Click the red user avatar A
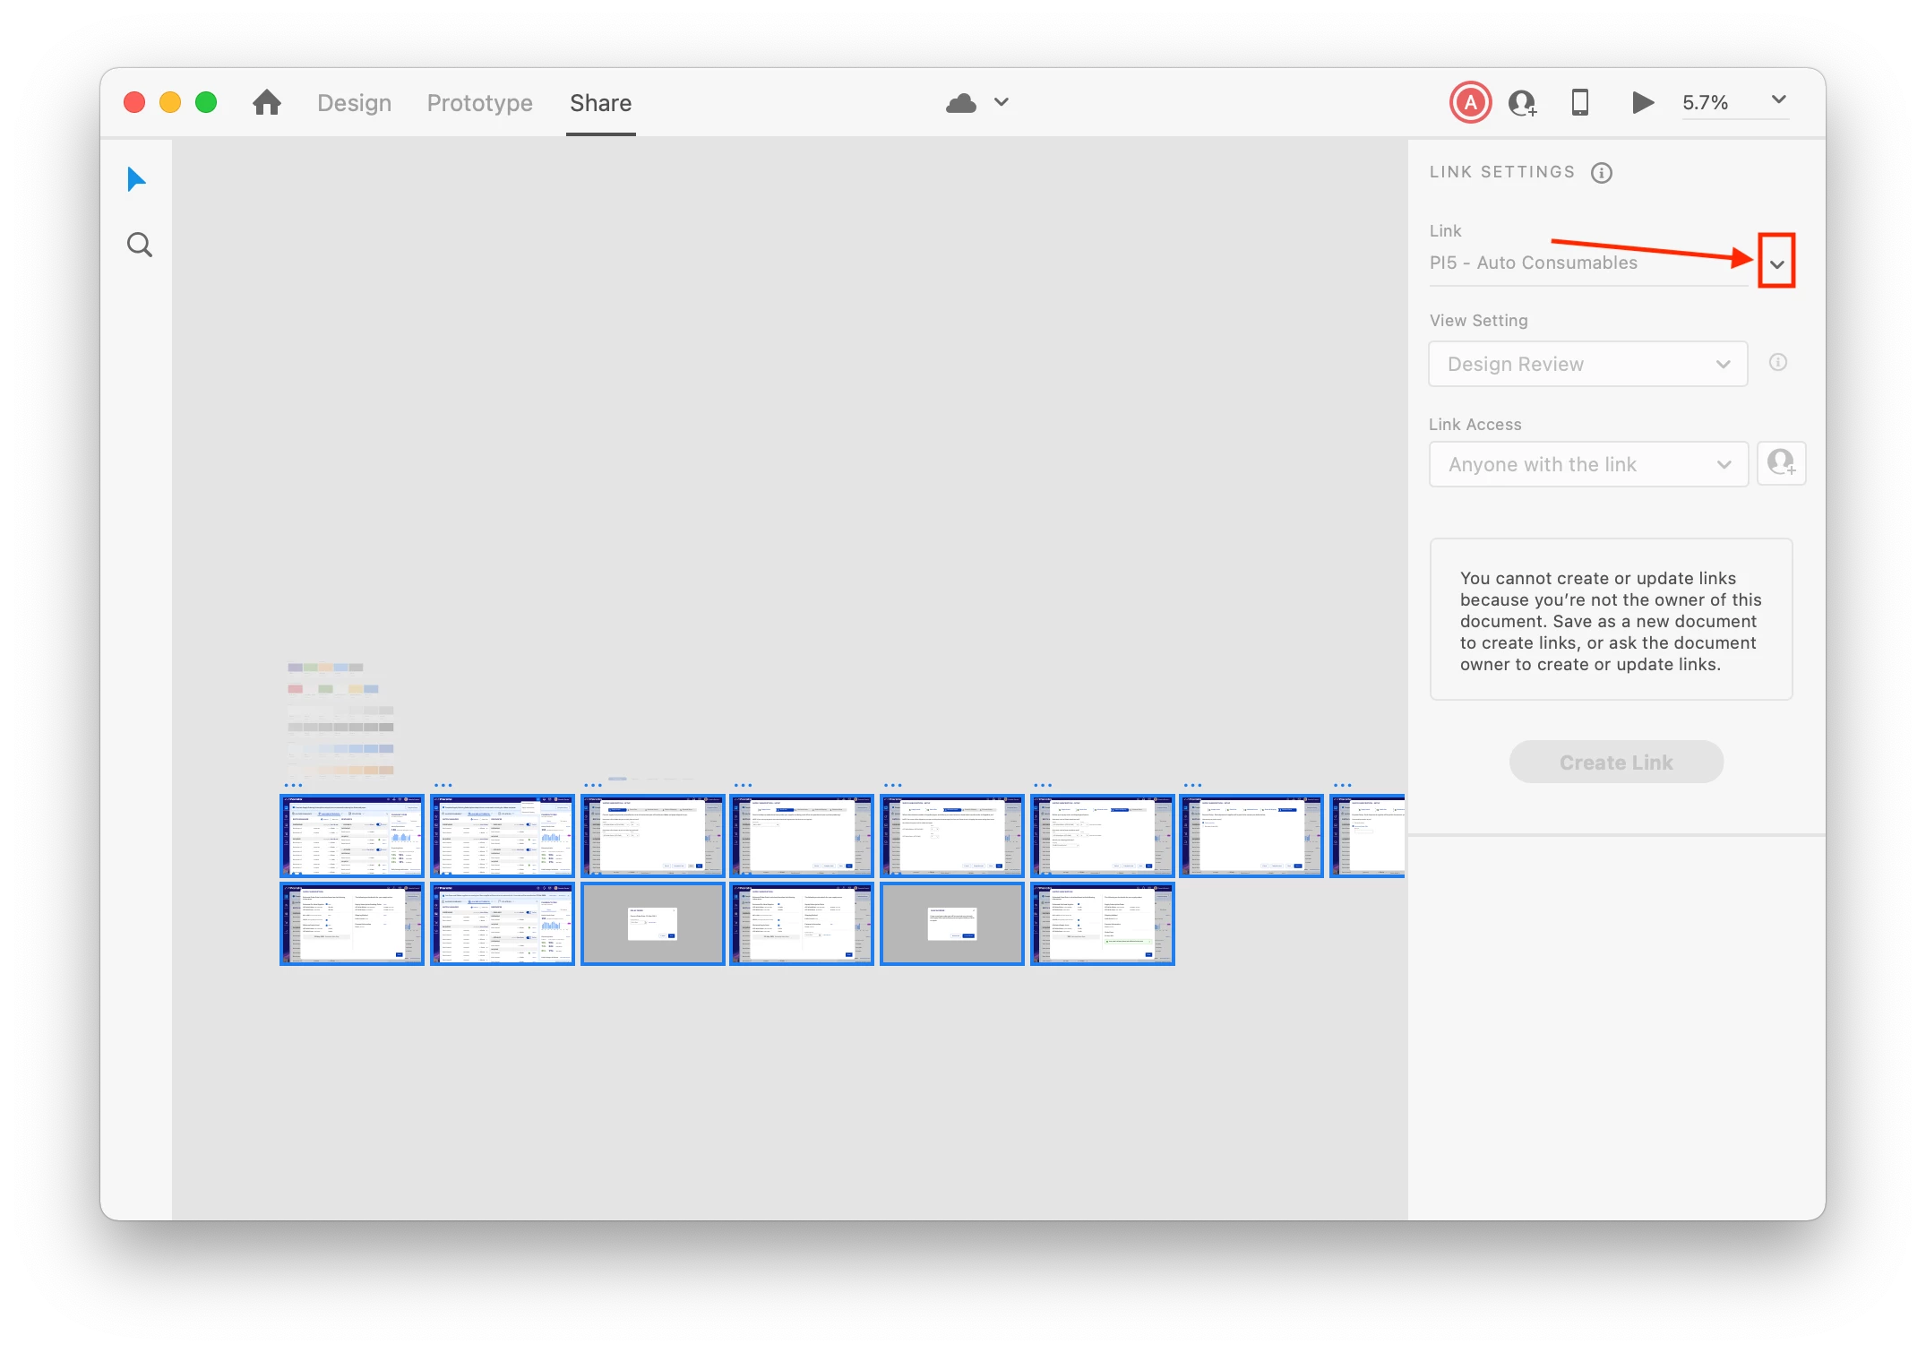 tap(1470, 102)
